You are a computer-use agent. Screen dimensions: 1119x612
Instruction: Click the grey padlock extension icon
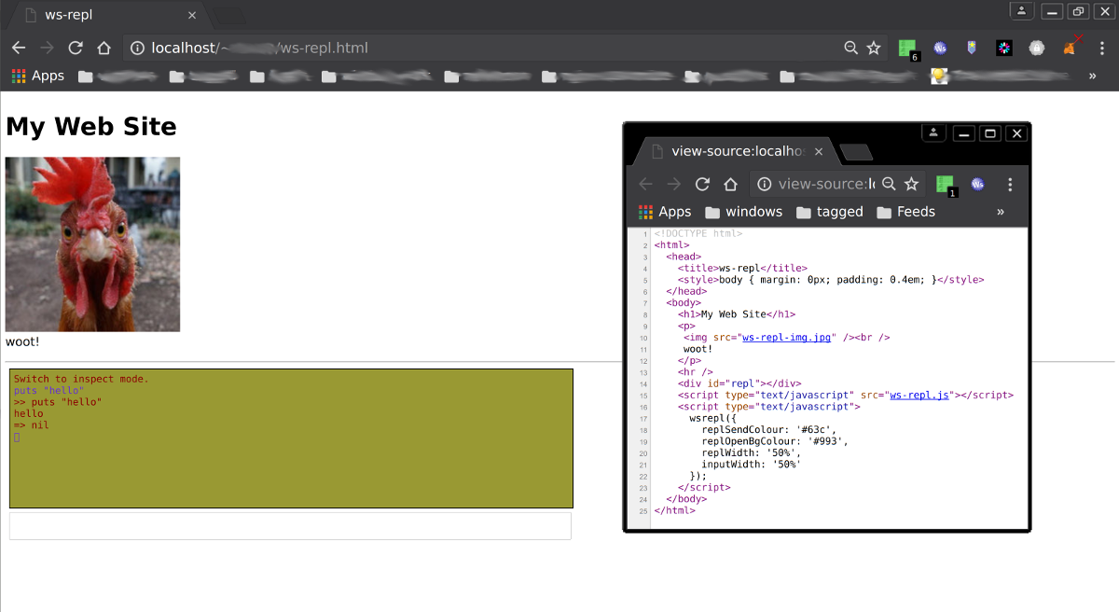coord(1036,48)
